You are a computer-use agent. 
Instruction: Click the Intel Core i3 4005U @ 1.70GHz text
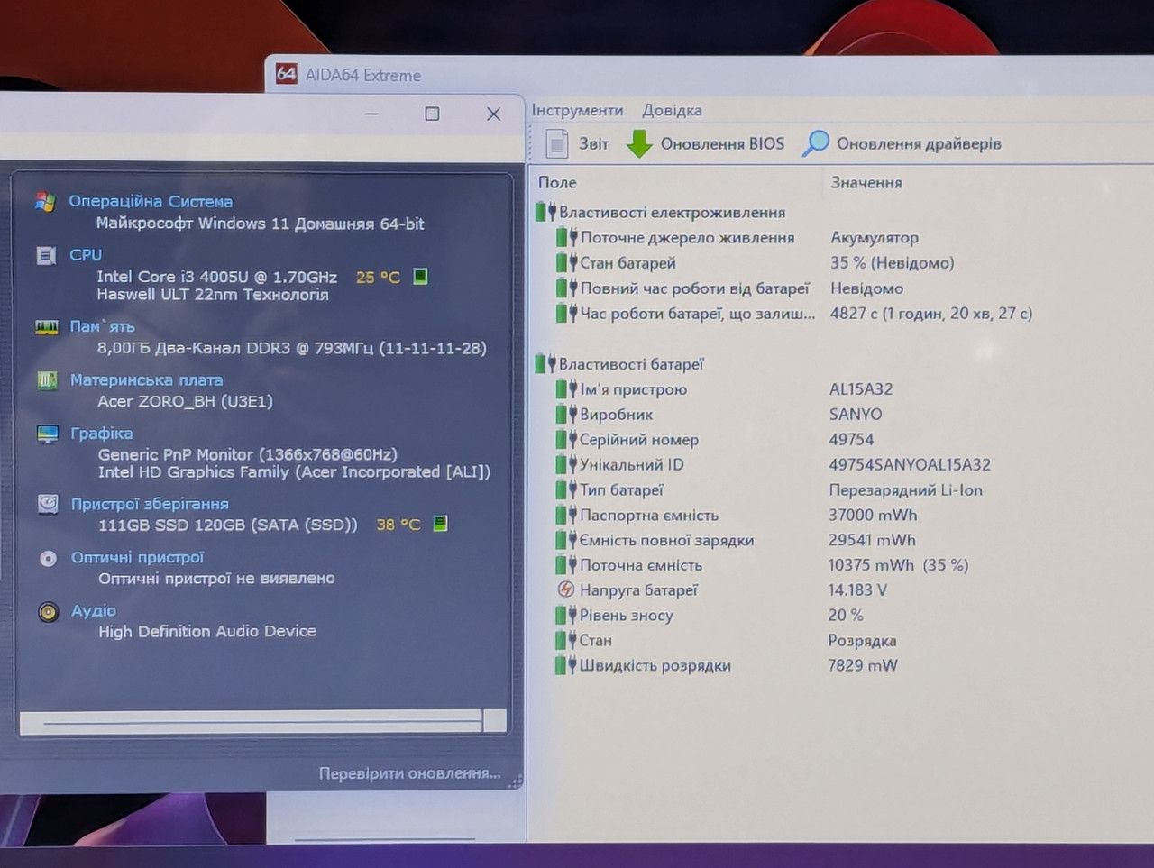coord(216,277)
